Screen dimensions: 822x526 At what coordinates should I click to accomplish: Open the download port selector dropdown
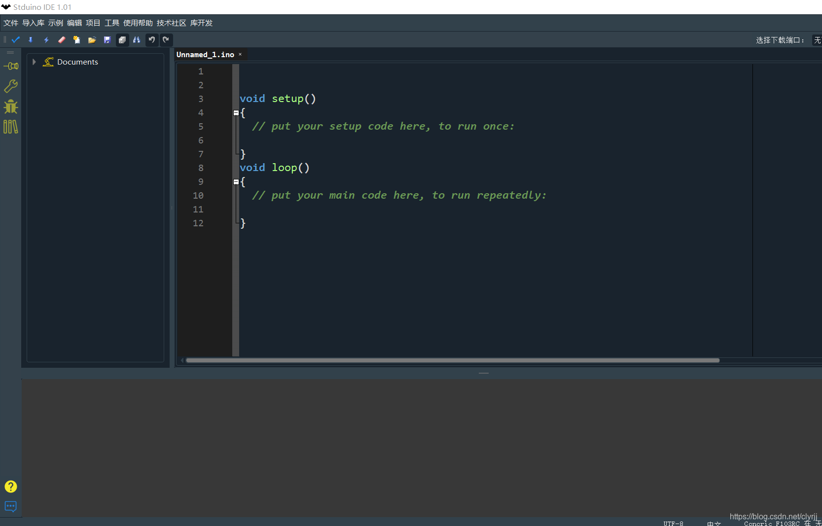point(817,40)
